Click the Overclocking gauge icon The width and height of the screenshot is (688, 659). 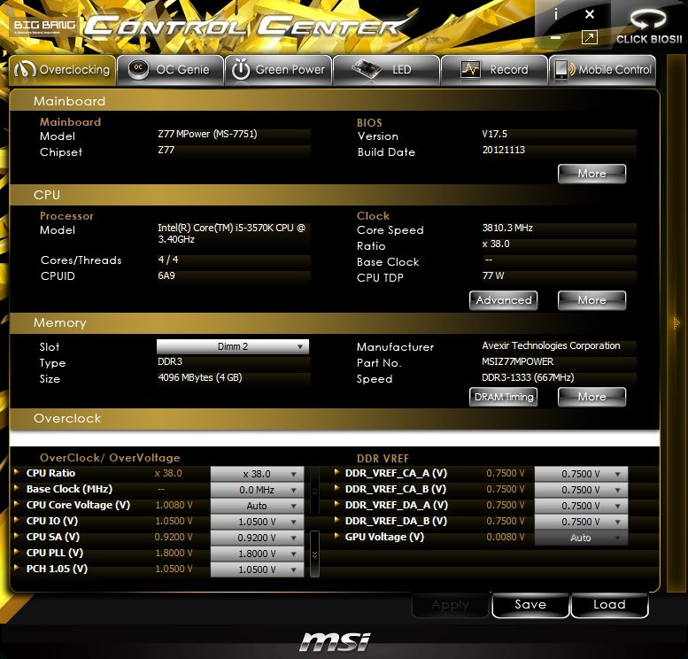tap(25, 69)
